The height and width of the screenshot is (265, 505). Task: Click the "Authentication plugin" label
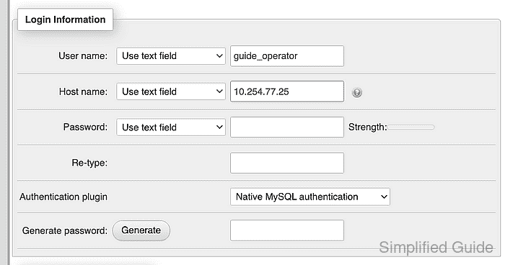[x=63, y=197]
